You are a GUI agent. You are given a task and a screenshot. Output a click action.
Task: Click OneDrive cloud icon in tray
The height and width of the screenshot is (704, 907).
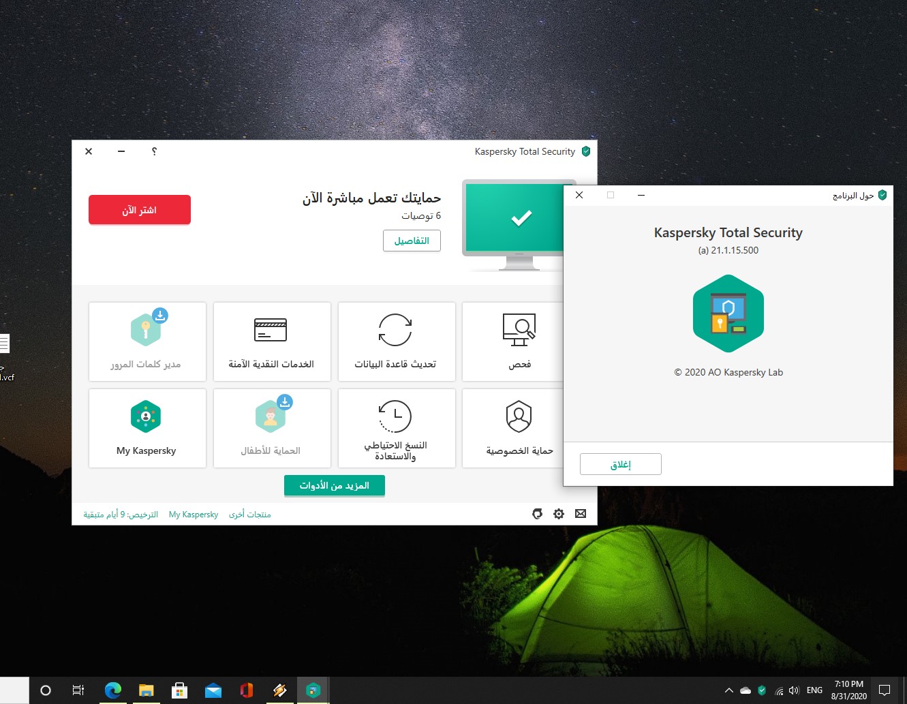pos(745,690)
